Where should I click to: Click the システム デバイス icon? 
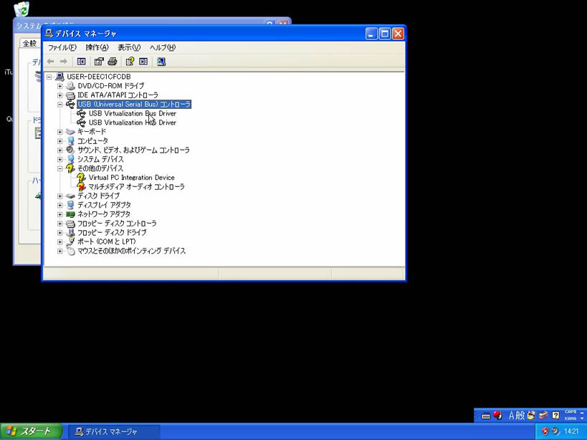click(x=70, y=159)
